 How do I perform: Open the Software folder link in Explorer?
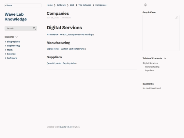point(12,58)
